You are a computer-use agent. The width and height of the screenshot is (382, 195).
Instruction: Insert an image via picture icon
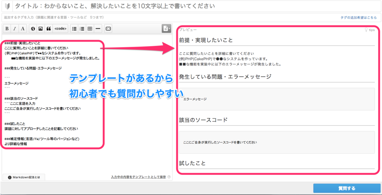[x=41, y=28]
